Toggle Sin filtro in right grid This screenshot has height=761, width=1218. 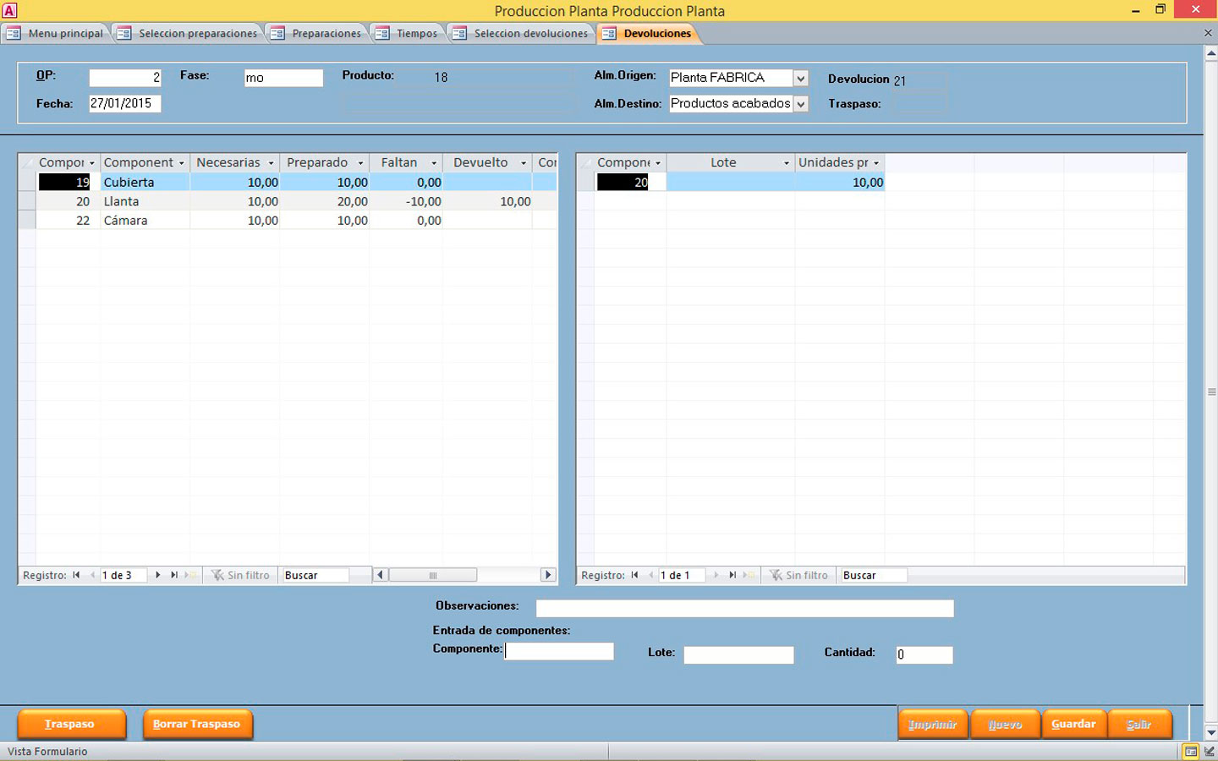coord(799,575)
